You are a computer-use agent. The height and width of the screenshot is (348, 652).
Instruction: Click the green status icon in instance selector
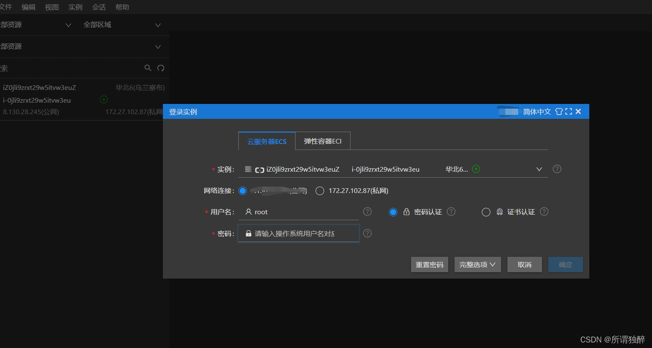pos(476,169)
